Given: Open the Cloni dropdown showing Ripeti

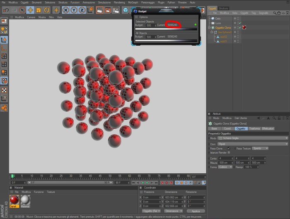Looking at the screenshot, I should coord(253,144).
